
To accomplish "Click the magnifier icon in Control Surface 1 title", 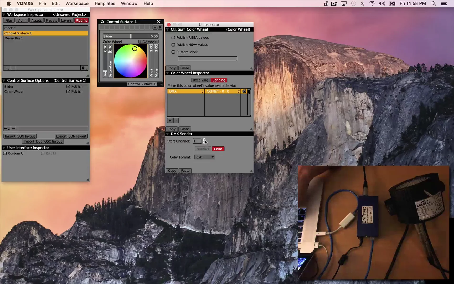I will (x=102, y=22).
